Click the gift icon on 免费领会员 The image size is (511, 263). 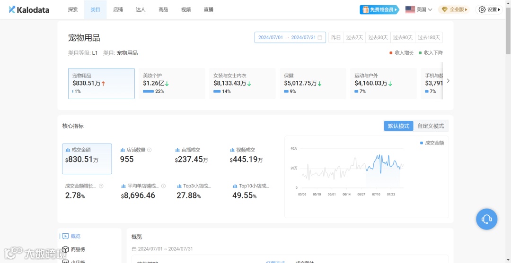coord(365,10)
